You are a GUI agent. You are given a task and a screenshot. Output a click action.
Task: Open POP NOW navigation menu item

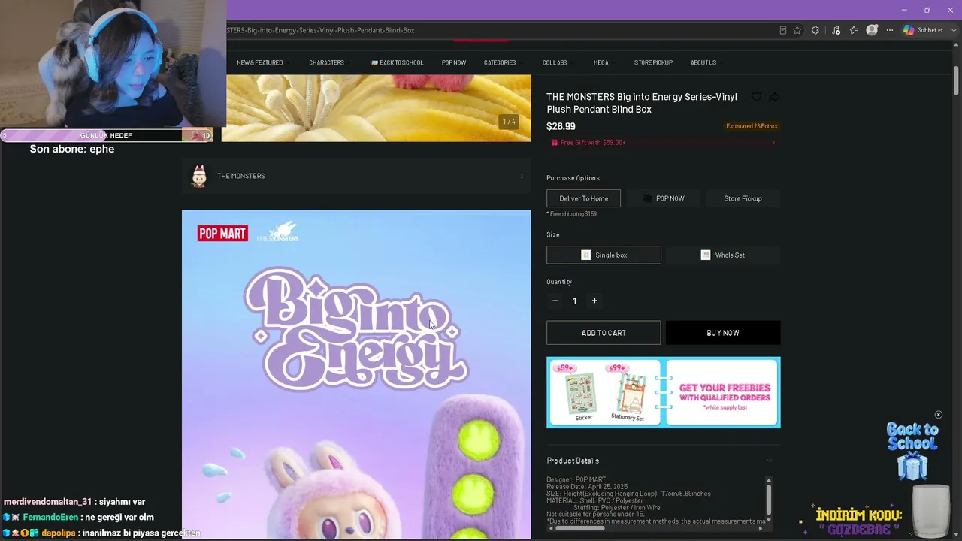pos(454,62)
